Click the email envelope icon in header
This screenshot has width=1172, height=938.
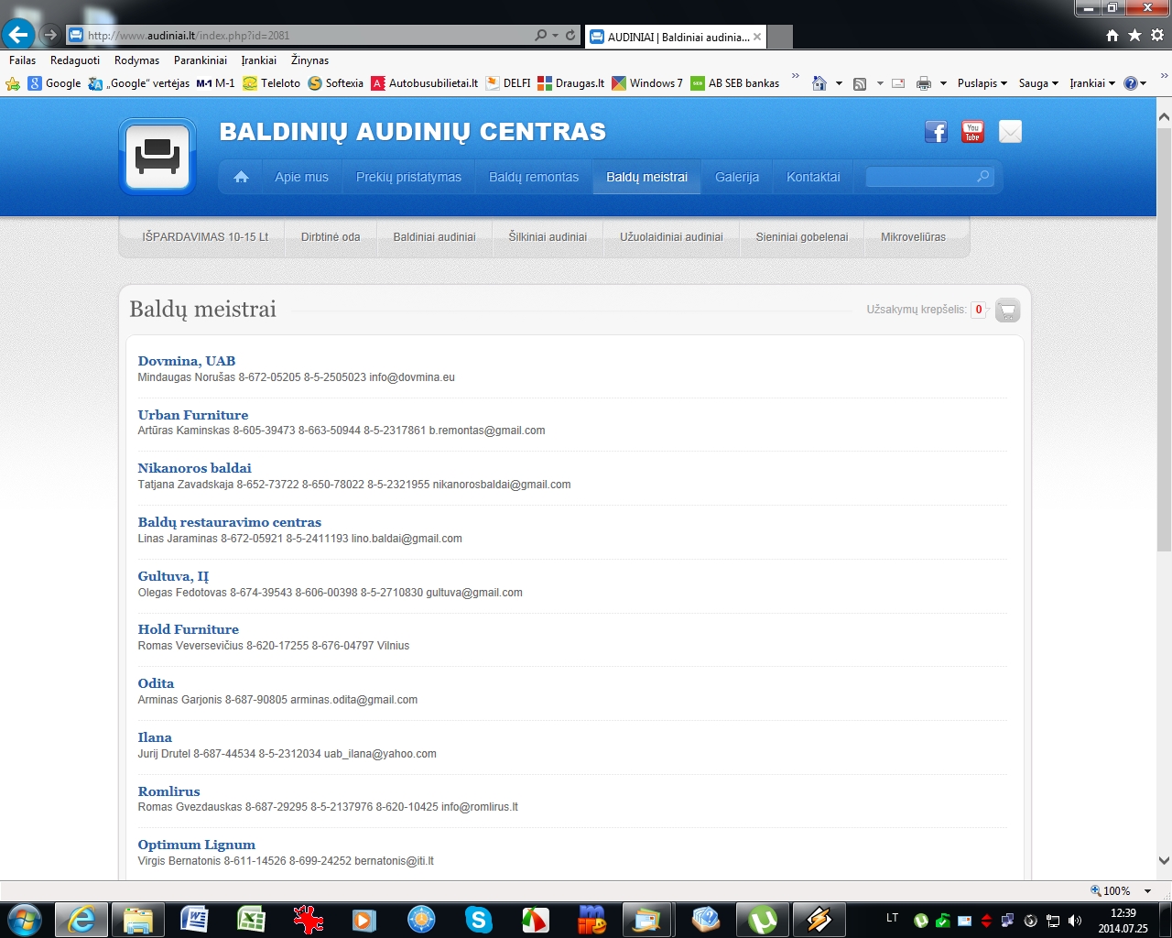coord(1010,132)
